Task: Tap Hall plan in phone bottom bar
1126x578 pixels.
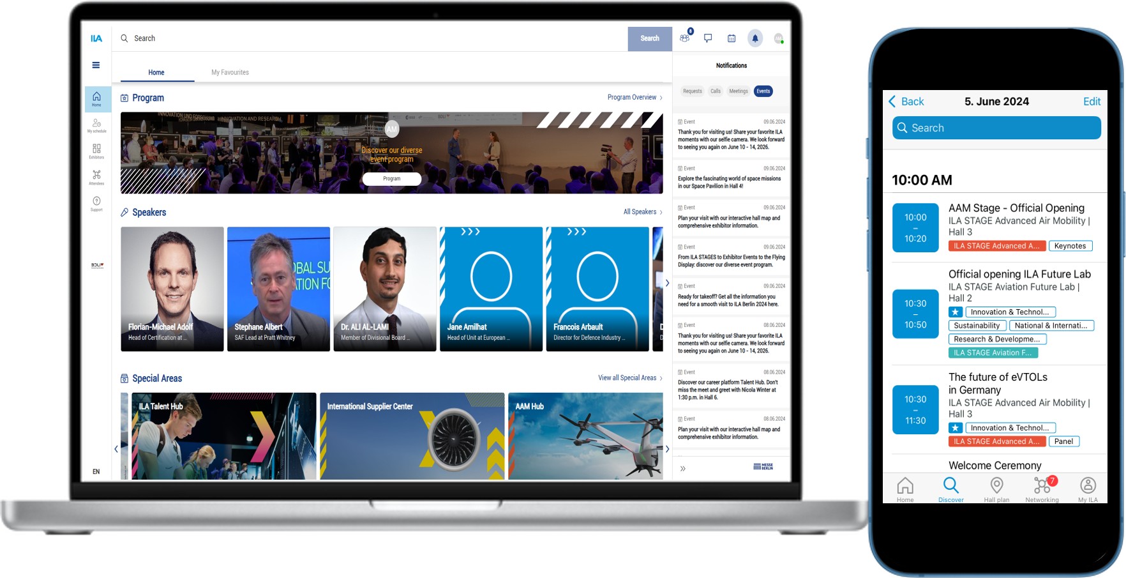Action: pyautogui.click(x=996, y=489)
